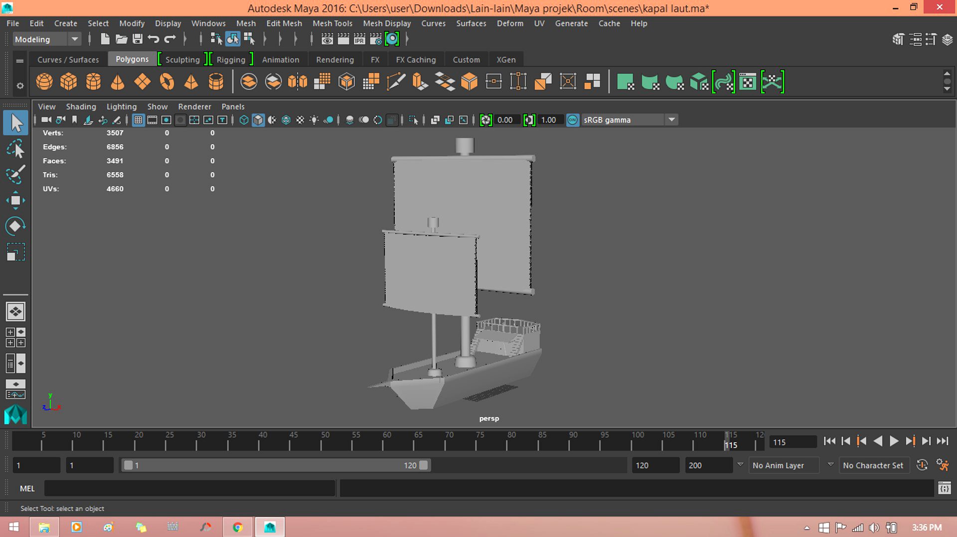Switch to the Rendering shelf tab
957x537 pixels.
coord(334,60)
